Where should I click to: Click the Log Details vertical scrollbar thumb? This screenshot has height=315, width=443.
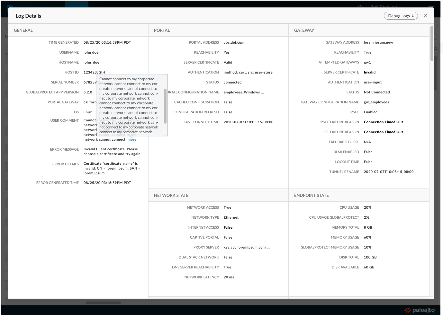coord(432,43)
